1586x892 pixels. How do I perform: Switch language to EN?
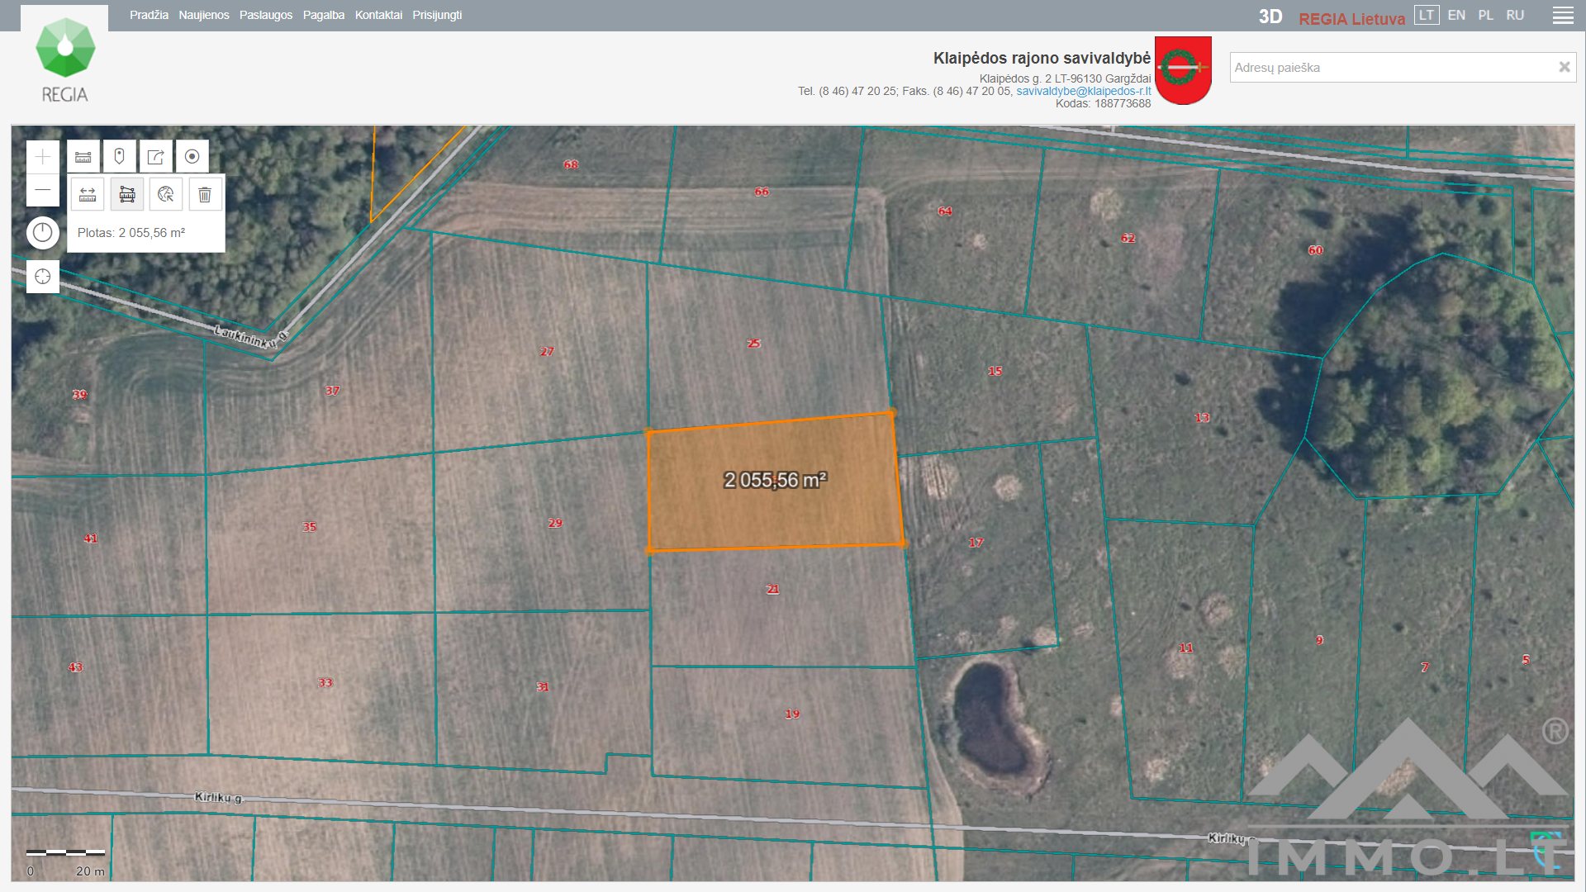click(1456, 15)
